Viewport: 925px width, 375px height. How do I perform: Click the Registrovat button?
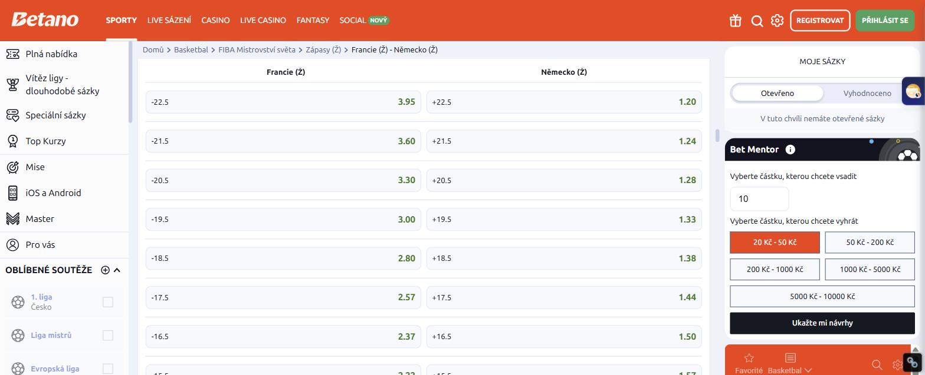(820, 21)
